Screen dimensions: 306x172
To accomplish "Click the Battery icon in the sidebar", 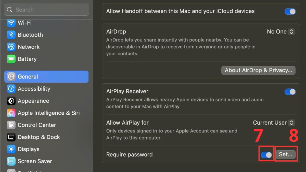I will pyautogui.click(x=11, y=59).
